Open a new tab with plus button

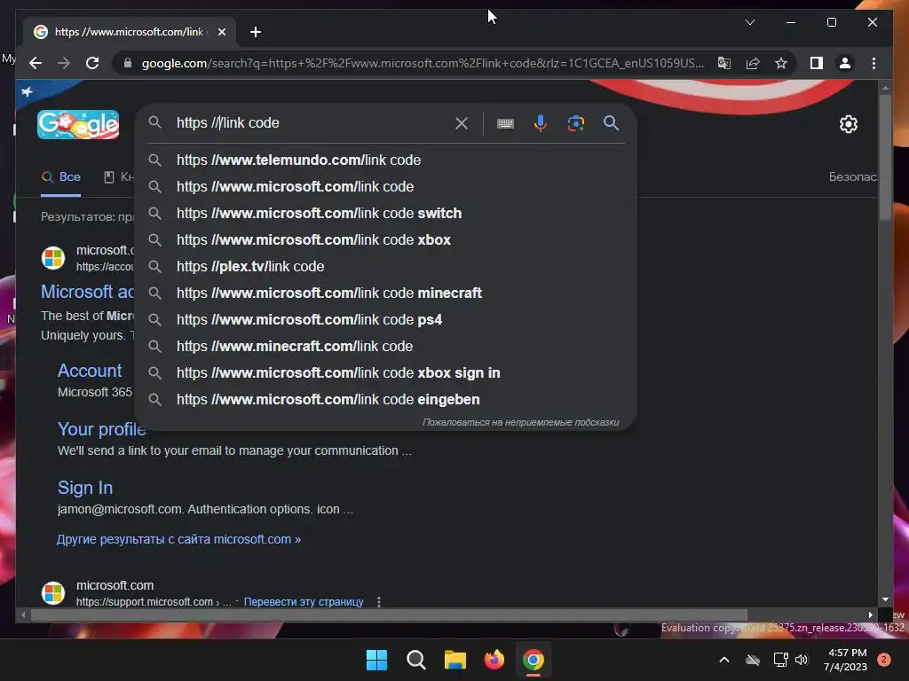256,32
